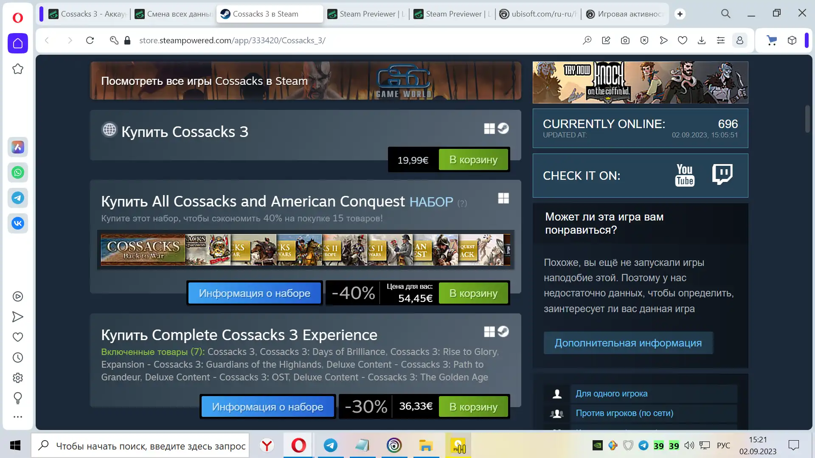This screenshot has width=815, height=458.
Task: Click the site padlock security icon
Action: click(x=127, y=40)
